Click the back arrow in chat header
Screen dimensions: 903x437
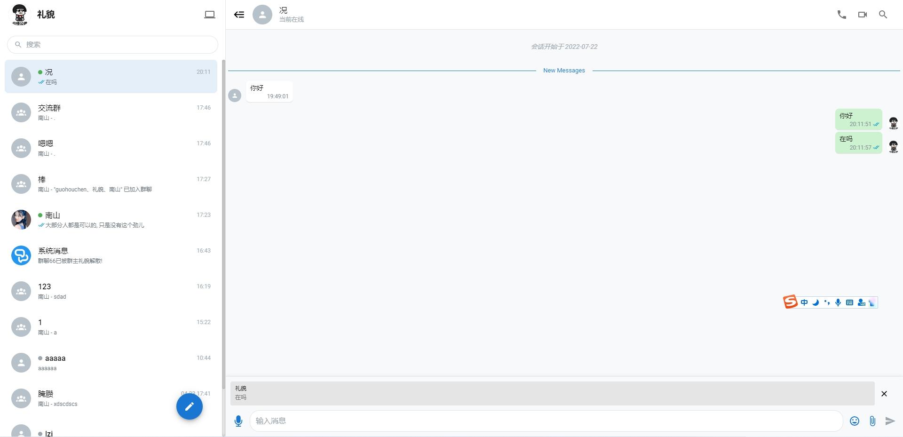click(239, 15)
